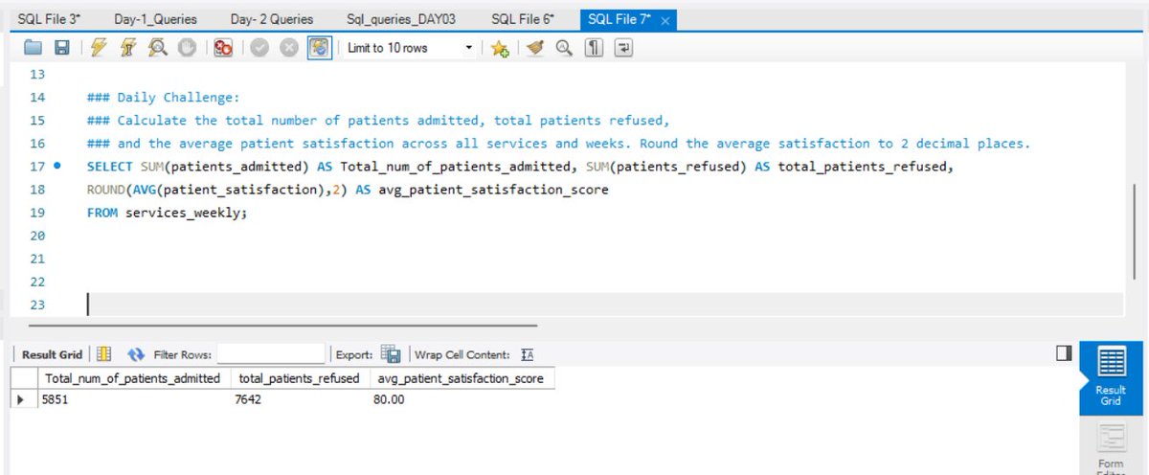Toggle result side panel square icon

tap(1064, 354)
